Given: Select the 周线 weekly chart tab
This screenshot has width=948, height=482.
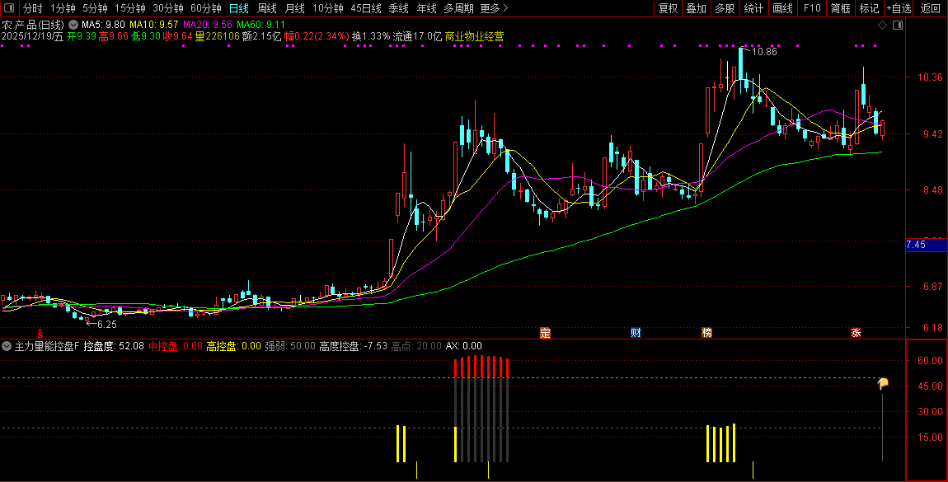Looking at the screenshot, I should pos(266,8).
